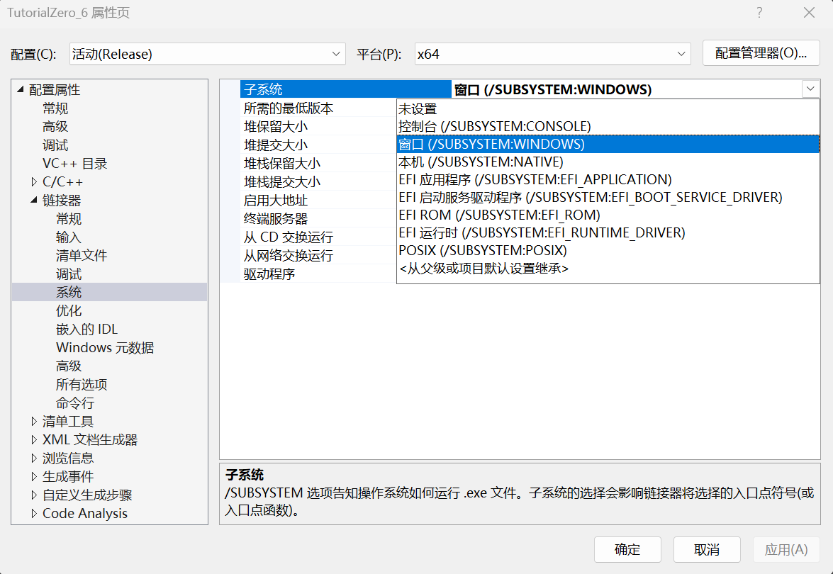Expand the Code Analysis node
The width and height of the screenshot is (833, 574).
34,513
